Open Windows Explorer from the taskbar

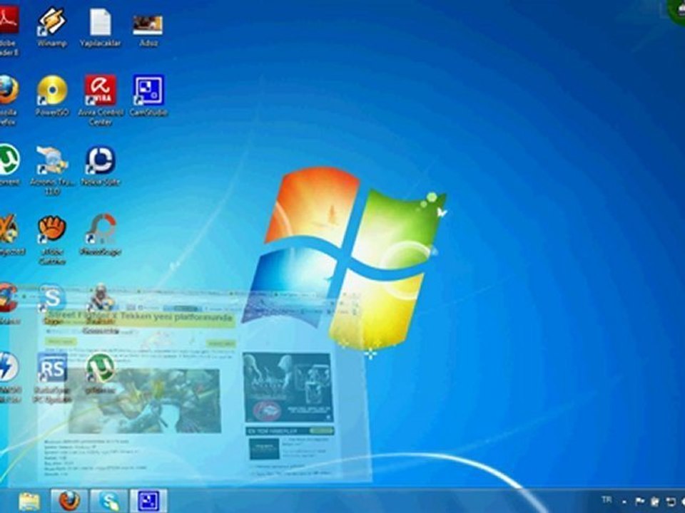pos(29,502)
